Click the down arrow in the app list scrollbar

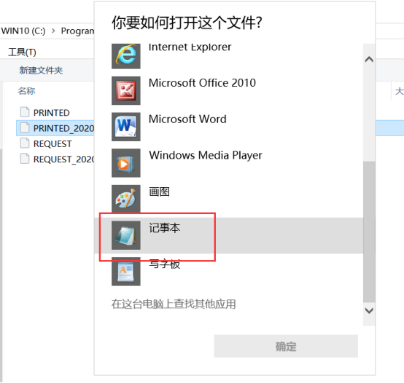click(369, 311)
